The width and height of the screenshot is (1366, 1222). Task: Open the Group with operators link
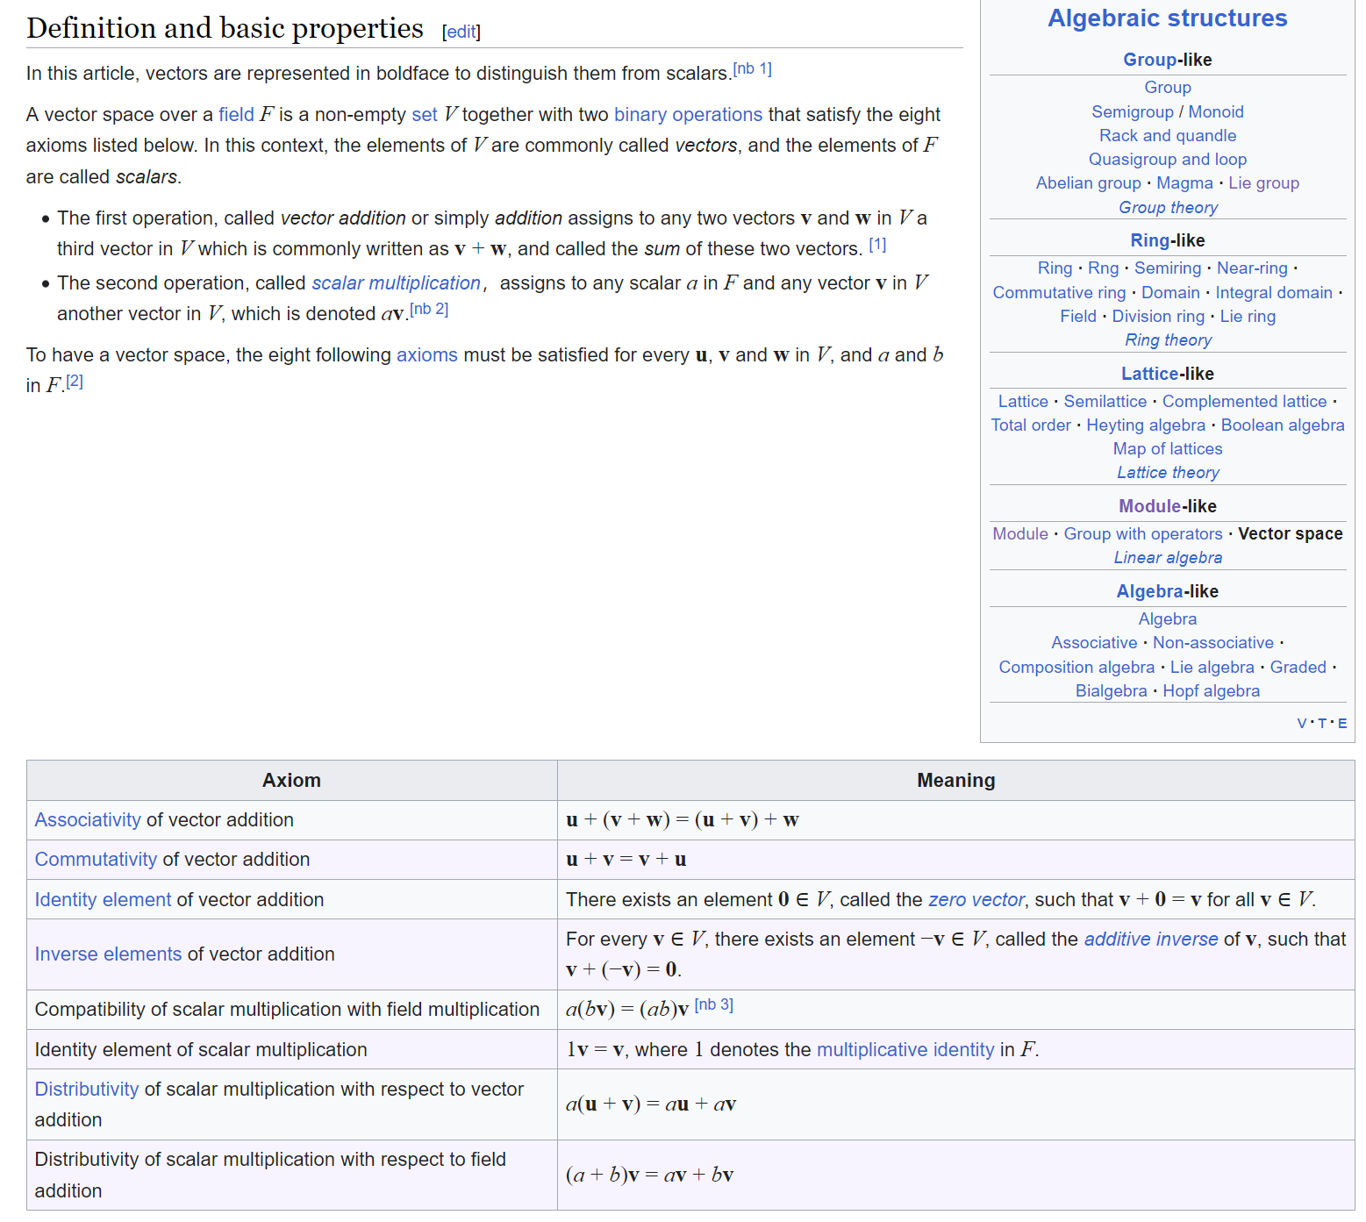pos(1142,534)
